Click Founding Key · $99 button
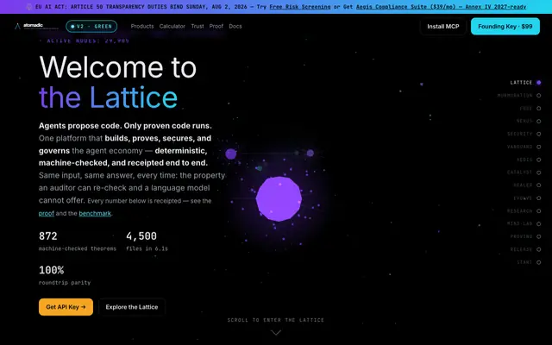552x345 pixels. tap(505, 27)
